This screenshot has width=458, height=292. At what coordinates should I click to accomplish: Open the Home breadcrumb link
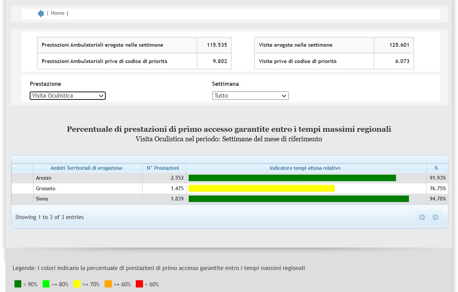click(x=57, y=13)
